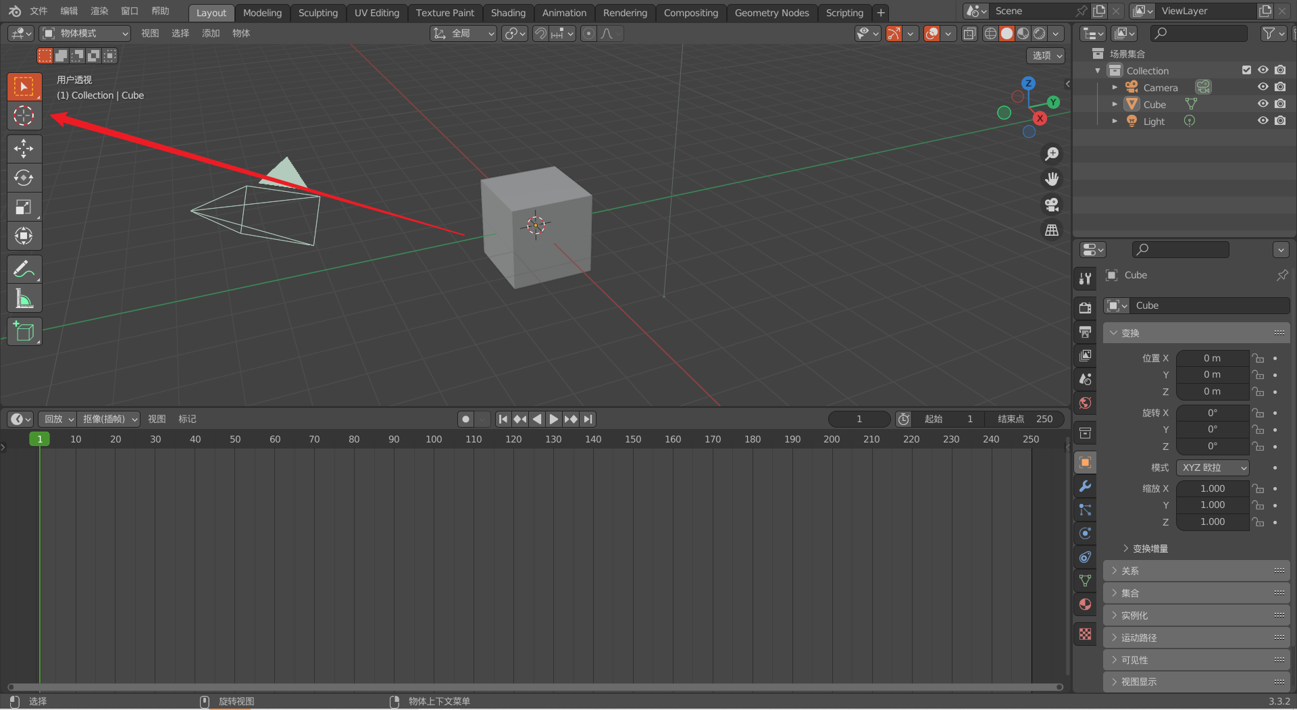Disable Cube in renders camera icon
The width and height of the screenshot is (1297, 710).
[1280, 104]
